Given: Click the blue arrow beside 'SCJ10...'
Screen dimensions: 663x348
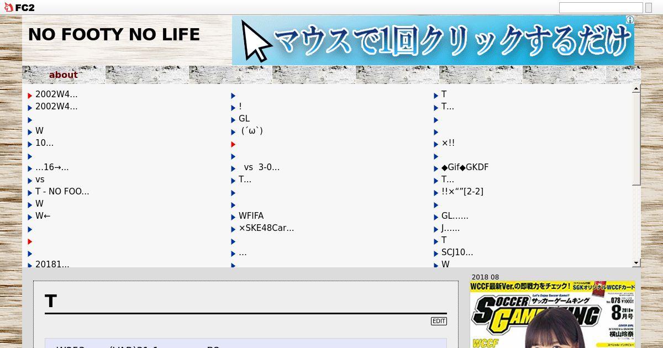Looking at the screenshot, I should (436, 254).
